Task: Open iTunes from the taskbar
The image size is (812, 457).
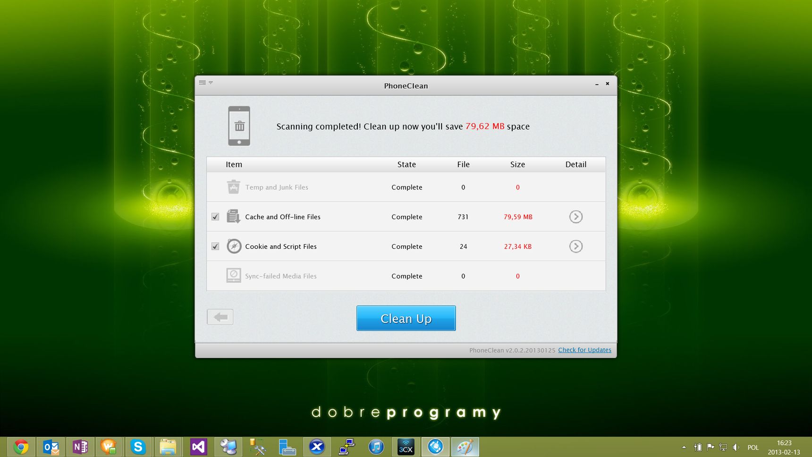Action: [x=376, y=447]
